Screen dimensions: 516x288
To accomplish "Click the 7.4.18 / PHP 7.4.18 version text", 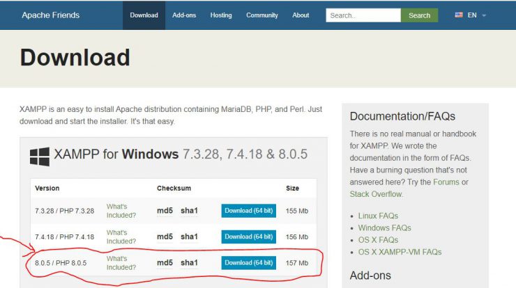I will pos(64,237).
